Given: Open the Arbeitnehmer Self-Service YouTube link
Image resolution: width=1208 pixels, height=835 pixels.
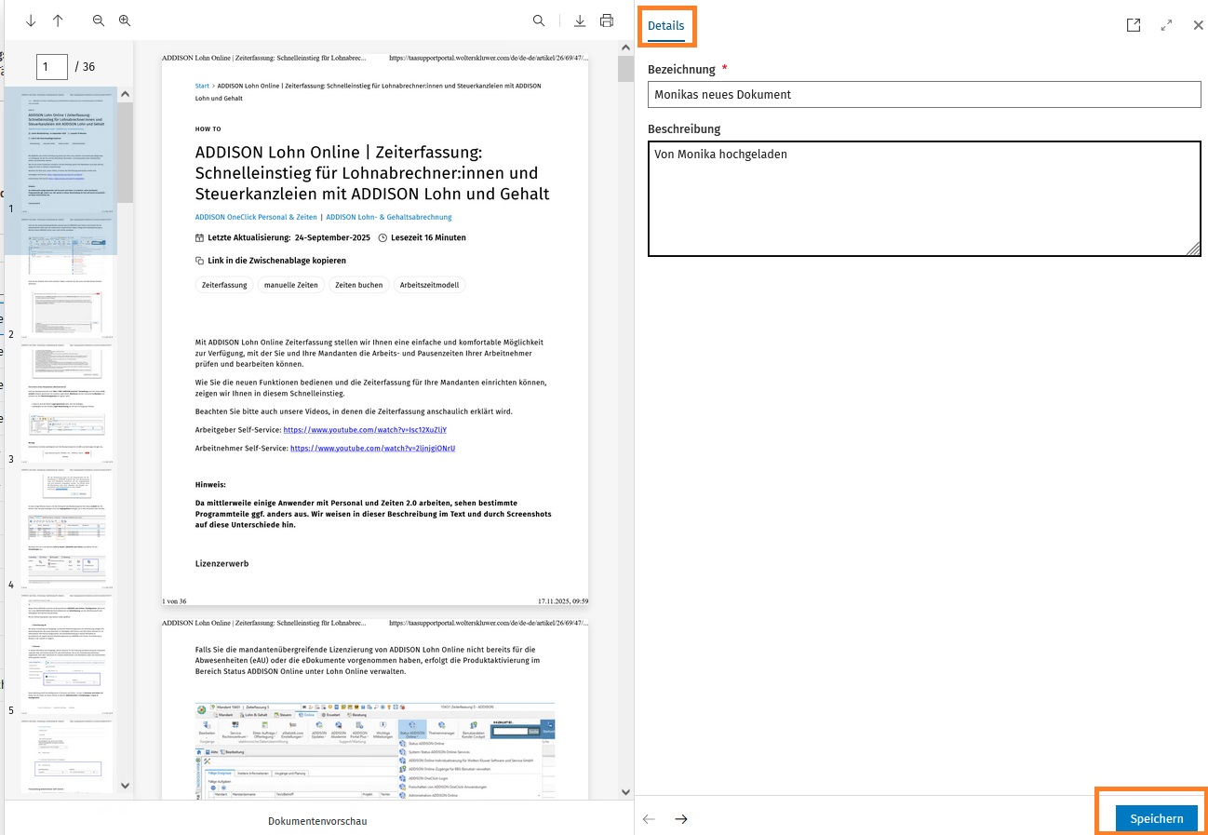Looking at the screenshot, I should point(373,448).
